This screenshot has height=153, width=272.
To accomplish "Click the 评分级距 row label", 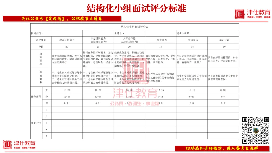I will click(x=36, y=97).
